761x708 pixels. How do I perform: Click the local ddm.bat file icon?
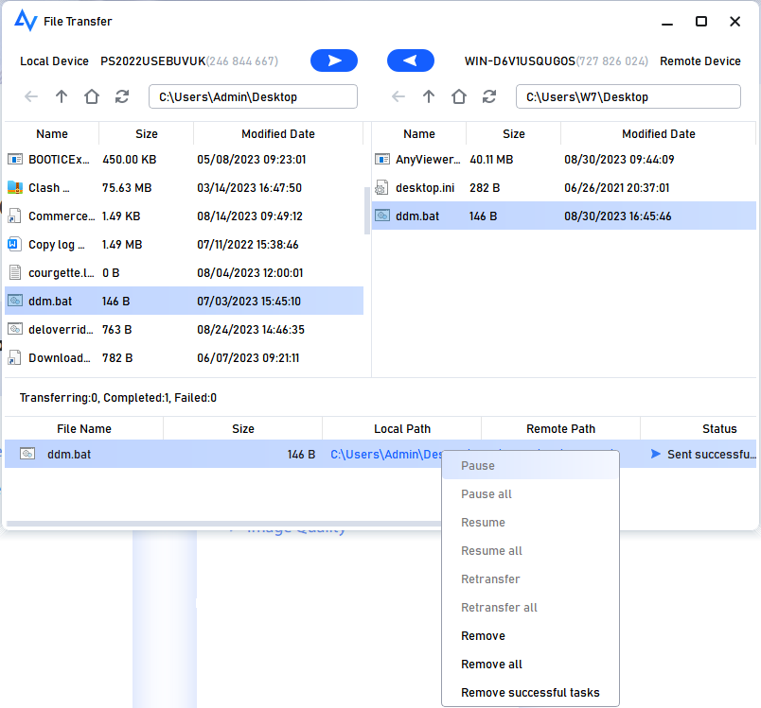pos(15,301)
